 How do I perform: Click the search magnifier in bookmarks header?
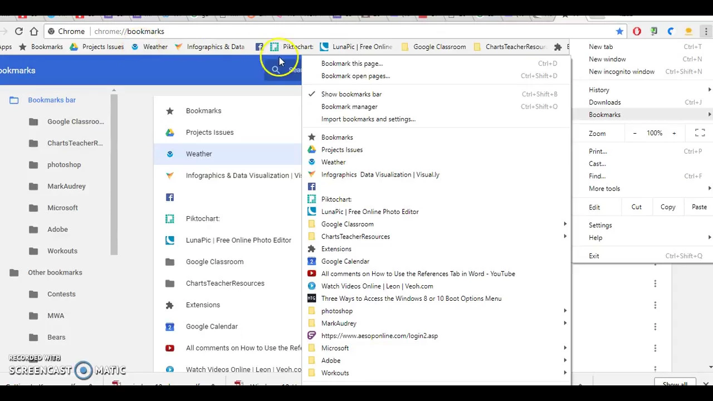(276, 70)
